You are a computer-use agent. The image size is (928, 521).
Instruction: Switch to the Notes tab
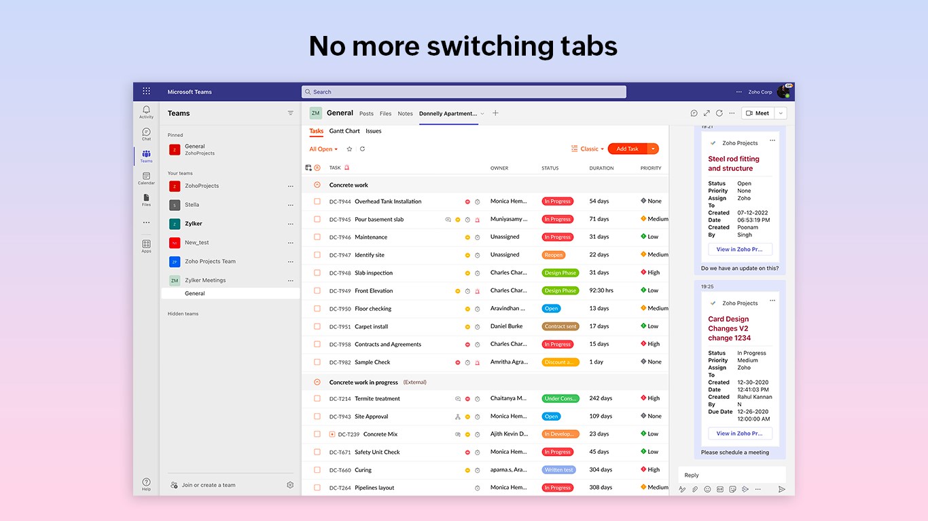point(405,114)
